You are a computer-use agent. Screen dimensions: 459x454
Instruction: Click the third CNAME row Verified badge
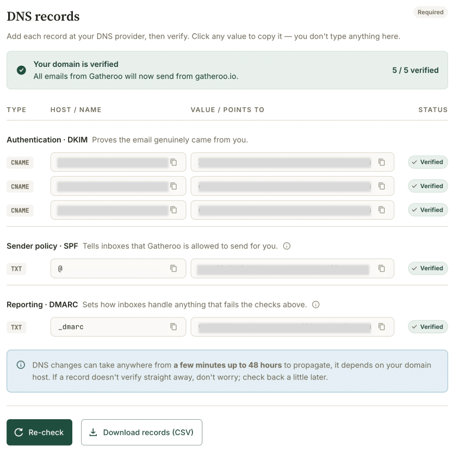428,210
